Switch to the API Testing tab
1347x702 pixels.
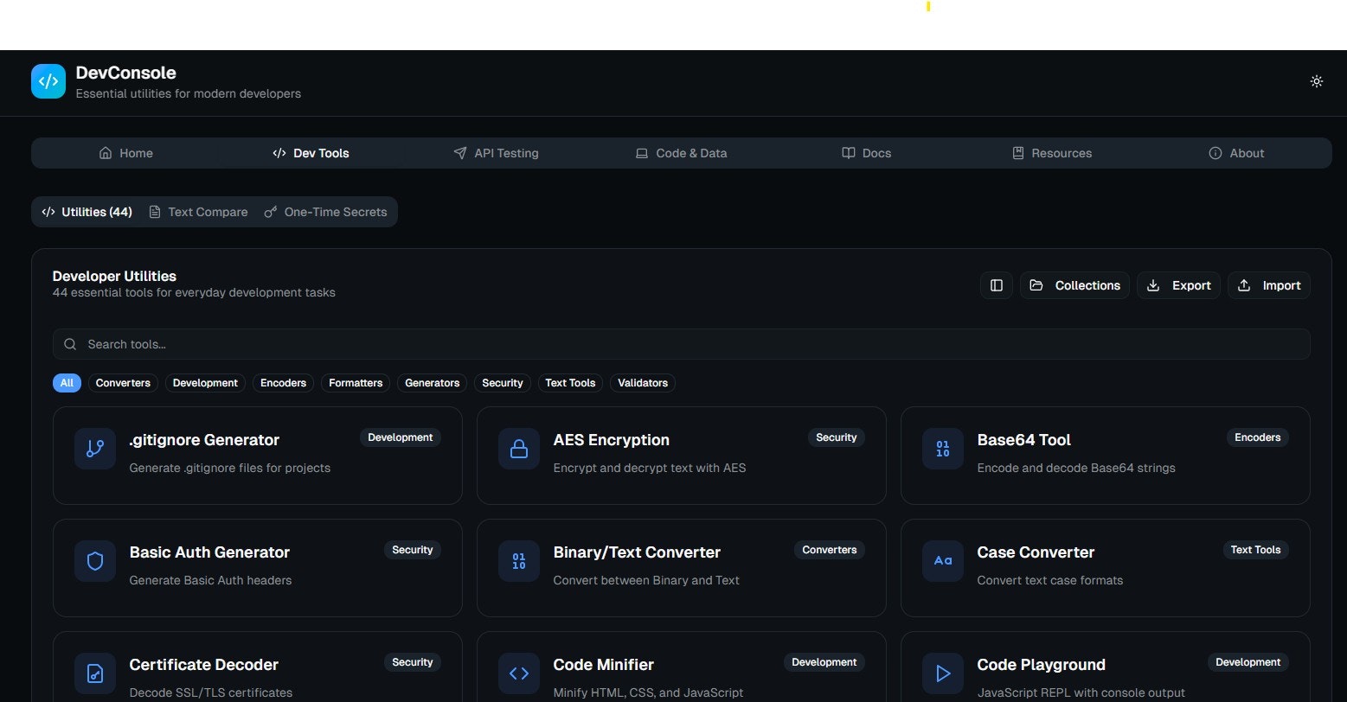(496, 153)
